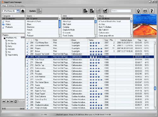Sort the Albums list by its header

point(113,16)
